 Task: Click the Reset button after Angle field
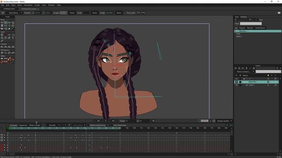(119, 13)
